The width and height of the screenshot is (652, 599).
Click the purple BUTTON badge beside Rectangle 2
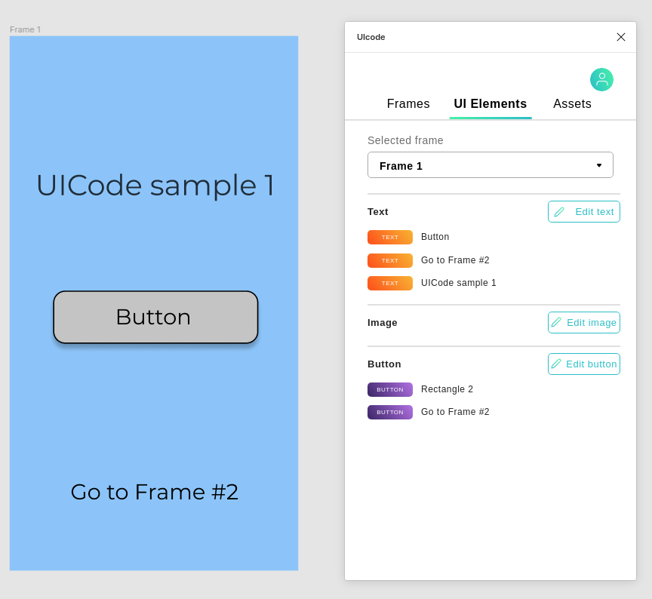390,389
